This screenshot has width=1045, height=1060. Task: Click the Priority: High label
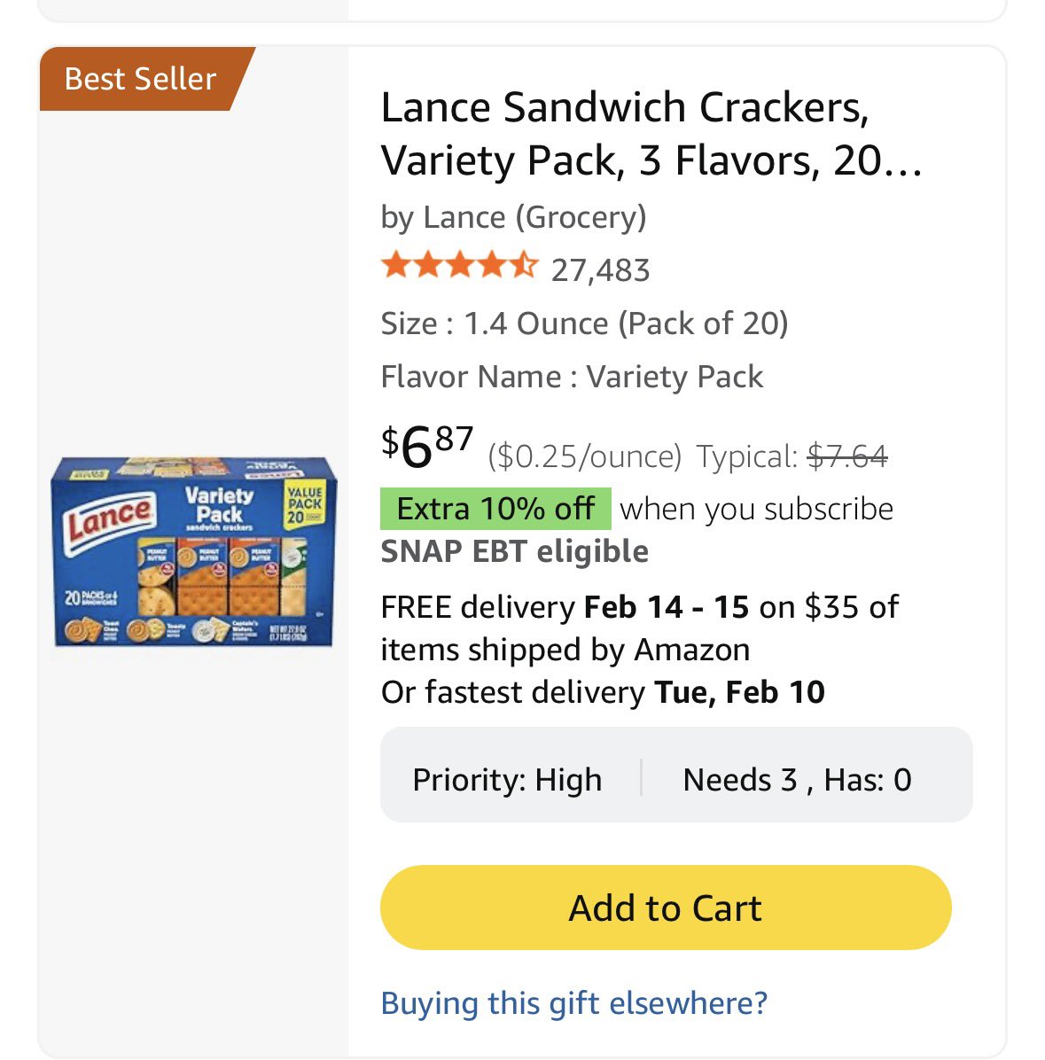[x=507, y=780]
